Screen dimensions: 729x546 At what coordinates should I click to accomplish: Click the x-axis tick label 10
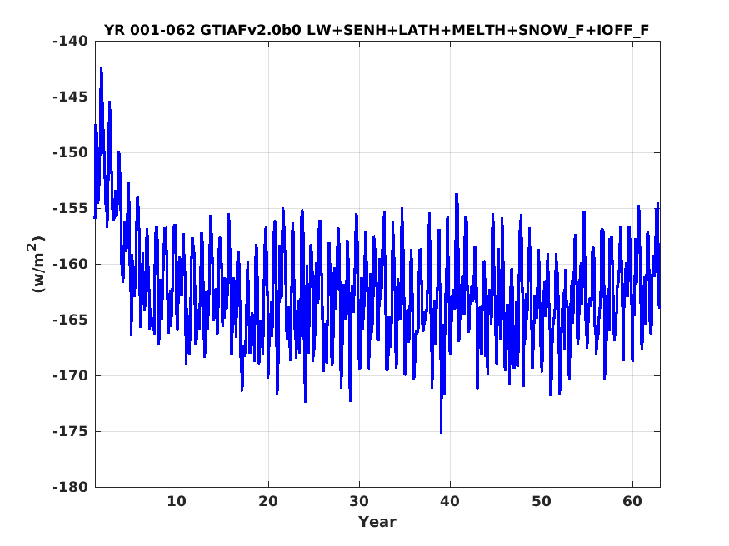coord(177,501)
